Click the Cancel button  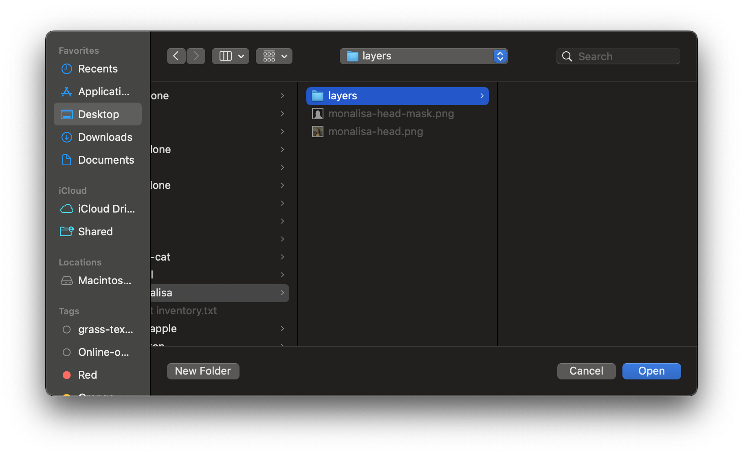tap(586, 371)
